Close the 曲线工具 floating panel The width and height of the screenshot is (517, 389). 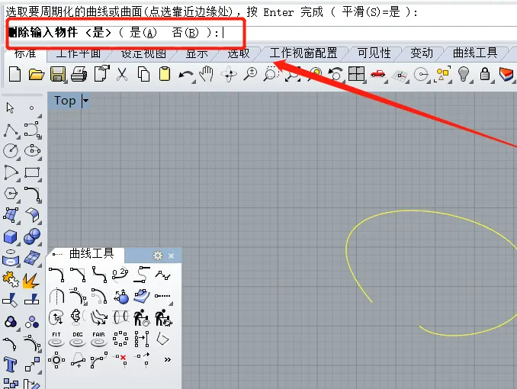tap(171, 256)
